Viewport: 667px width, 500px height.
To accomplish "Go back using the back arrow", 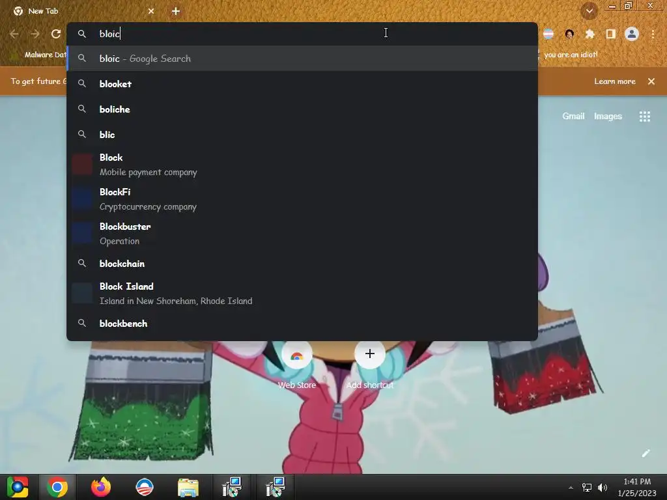I will (x=14, y=34).
